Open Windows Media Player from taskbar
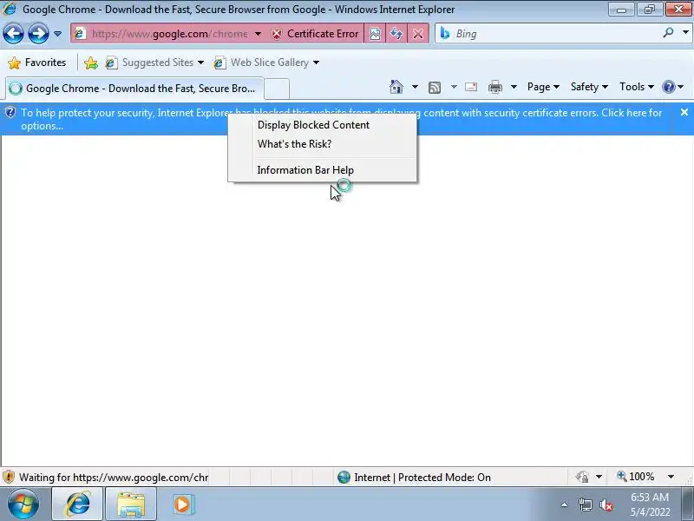 [182, 505]
